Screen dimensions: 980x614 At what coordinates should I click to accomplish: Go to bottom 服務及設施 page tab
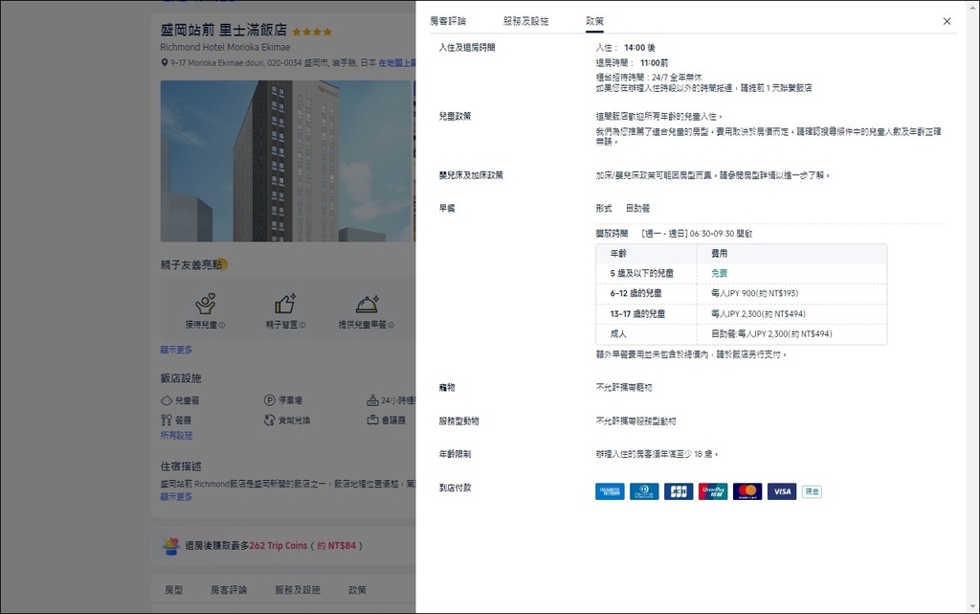[298, 590]
